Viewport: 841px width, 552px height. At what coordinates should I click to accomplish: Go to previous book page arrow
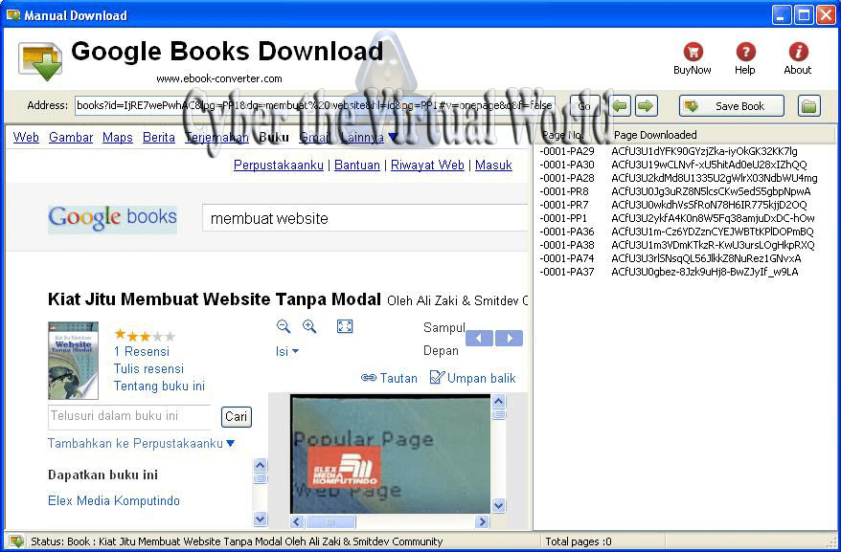tap(480, 338)
